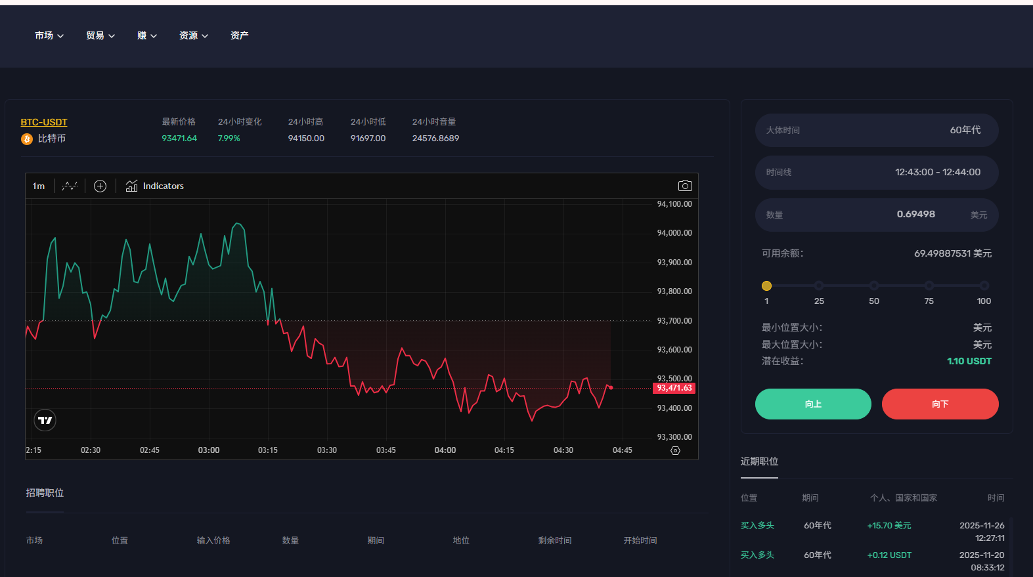Click the green 向上 button
Screen dimensions: 1033x577
tap(813, 404)
